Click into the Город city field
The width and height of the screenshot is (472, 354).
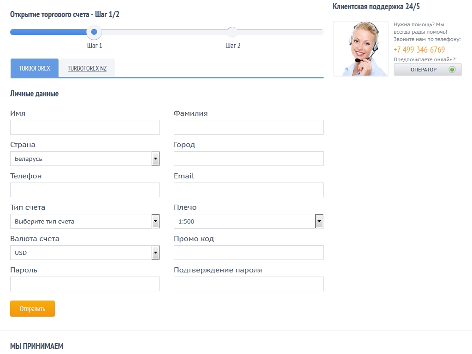coord(248,159)
